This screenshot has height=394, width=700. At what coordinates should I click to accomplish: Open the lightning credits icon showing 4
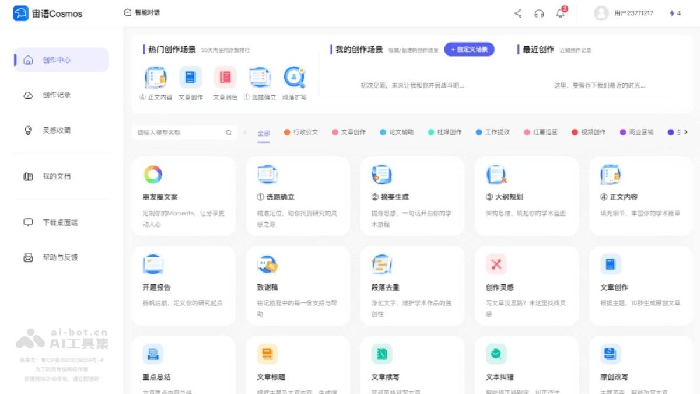(674, 13)
